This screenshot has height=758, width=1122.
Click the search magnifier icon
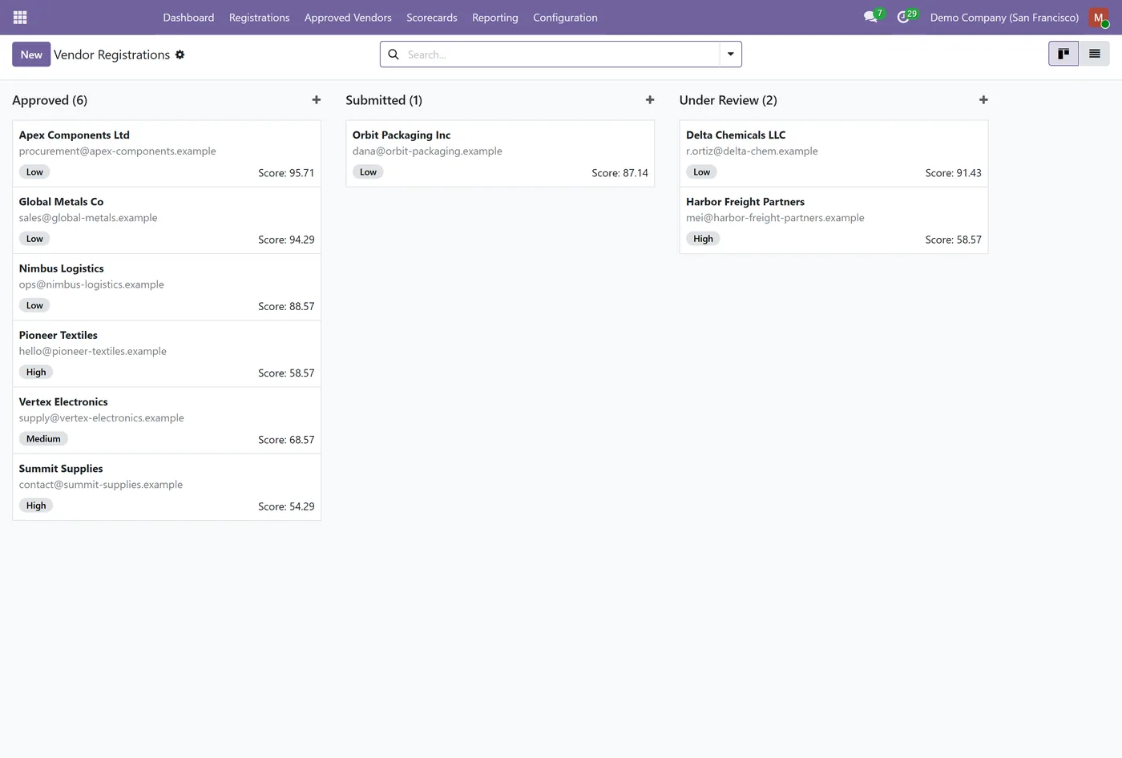pyautogui.click(x=394, y=54)
